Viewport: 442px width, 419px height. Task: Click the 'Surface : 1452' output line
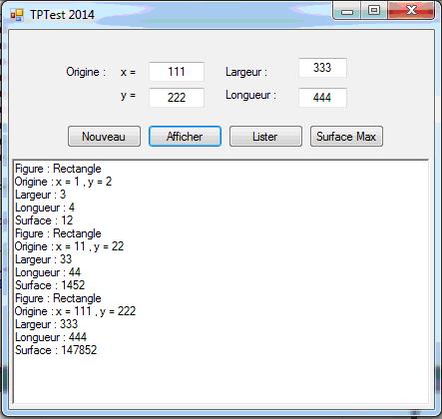click(x=50, y=285)
